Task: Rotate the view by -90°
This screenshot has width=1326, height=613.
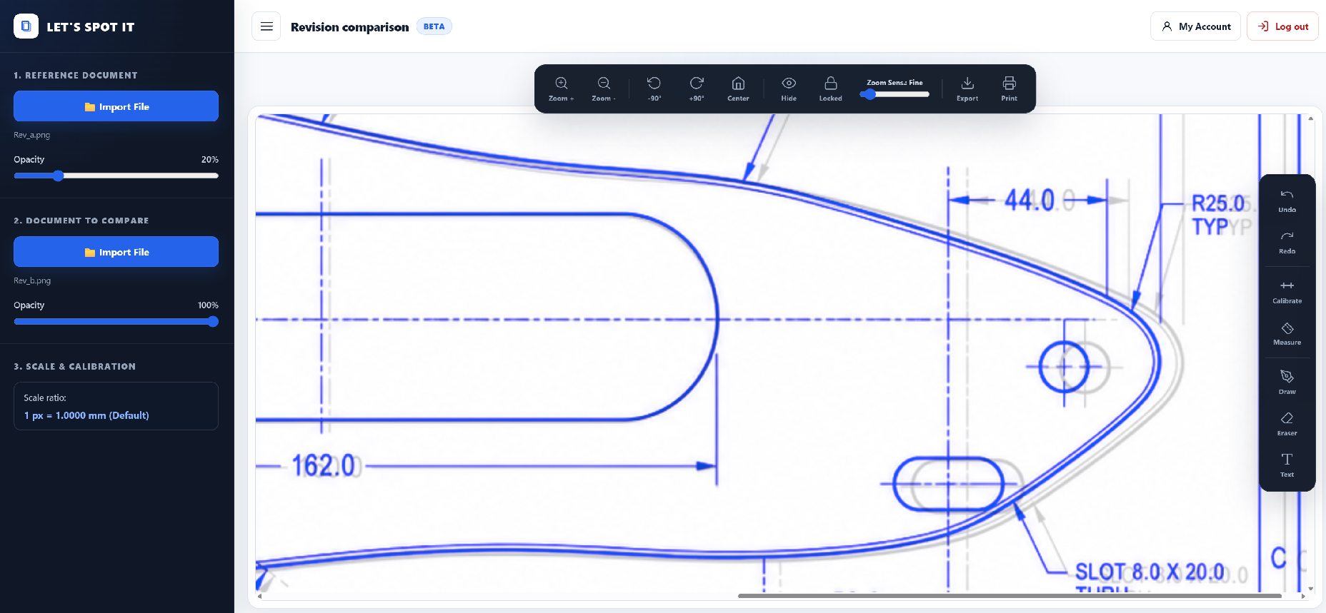Action: [x=654, y=83]
